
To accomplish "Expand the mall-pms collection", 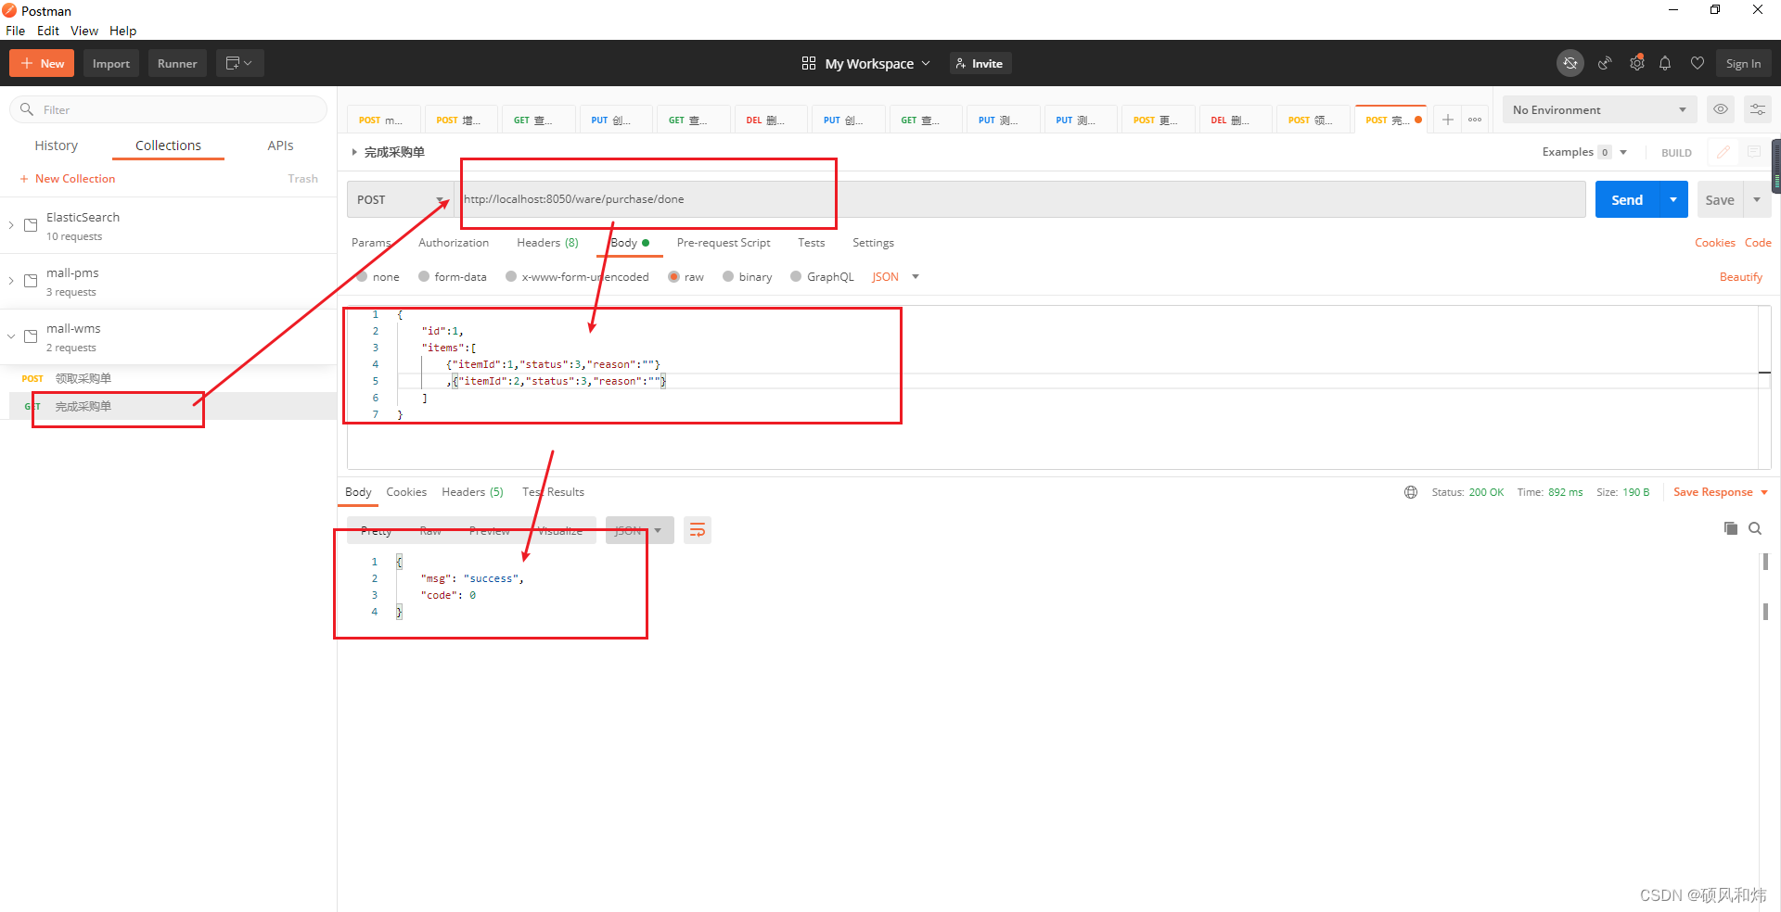I will point(11,281).
